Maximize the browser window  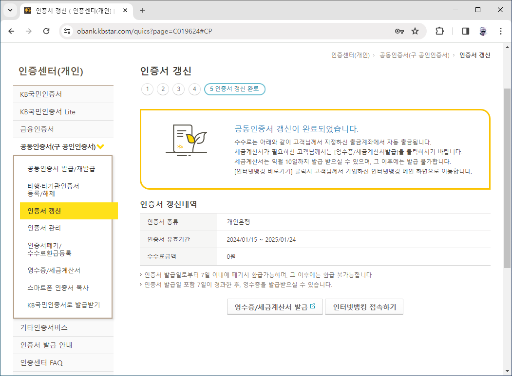click(x=478, y=10)
